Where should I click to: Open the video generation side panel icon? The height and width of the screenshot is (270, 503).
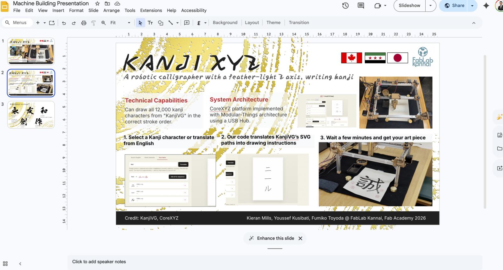pos(499,168)
